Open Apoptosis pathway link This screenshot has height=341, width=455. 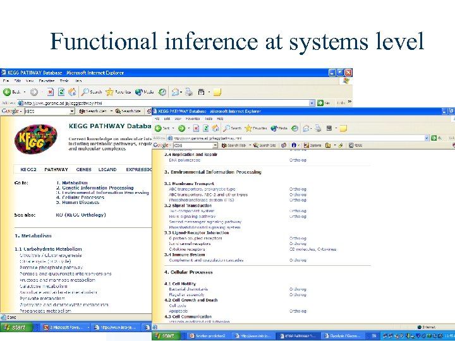tap(178, 311)
